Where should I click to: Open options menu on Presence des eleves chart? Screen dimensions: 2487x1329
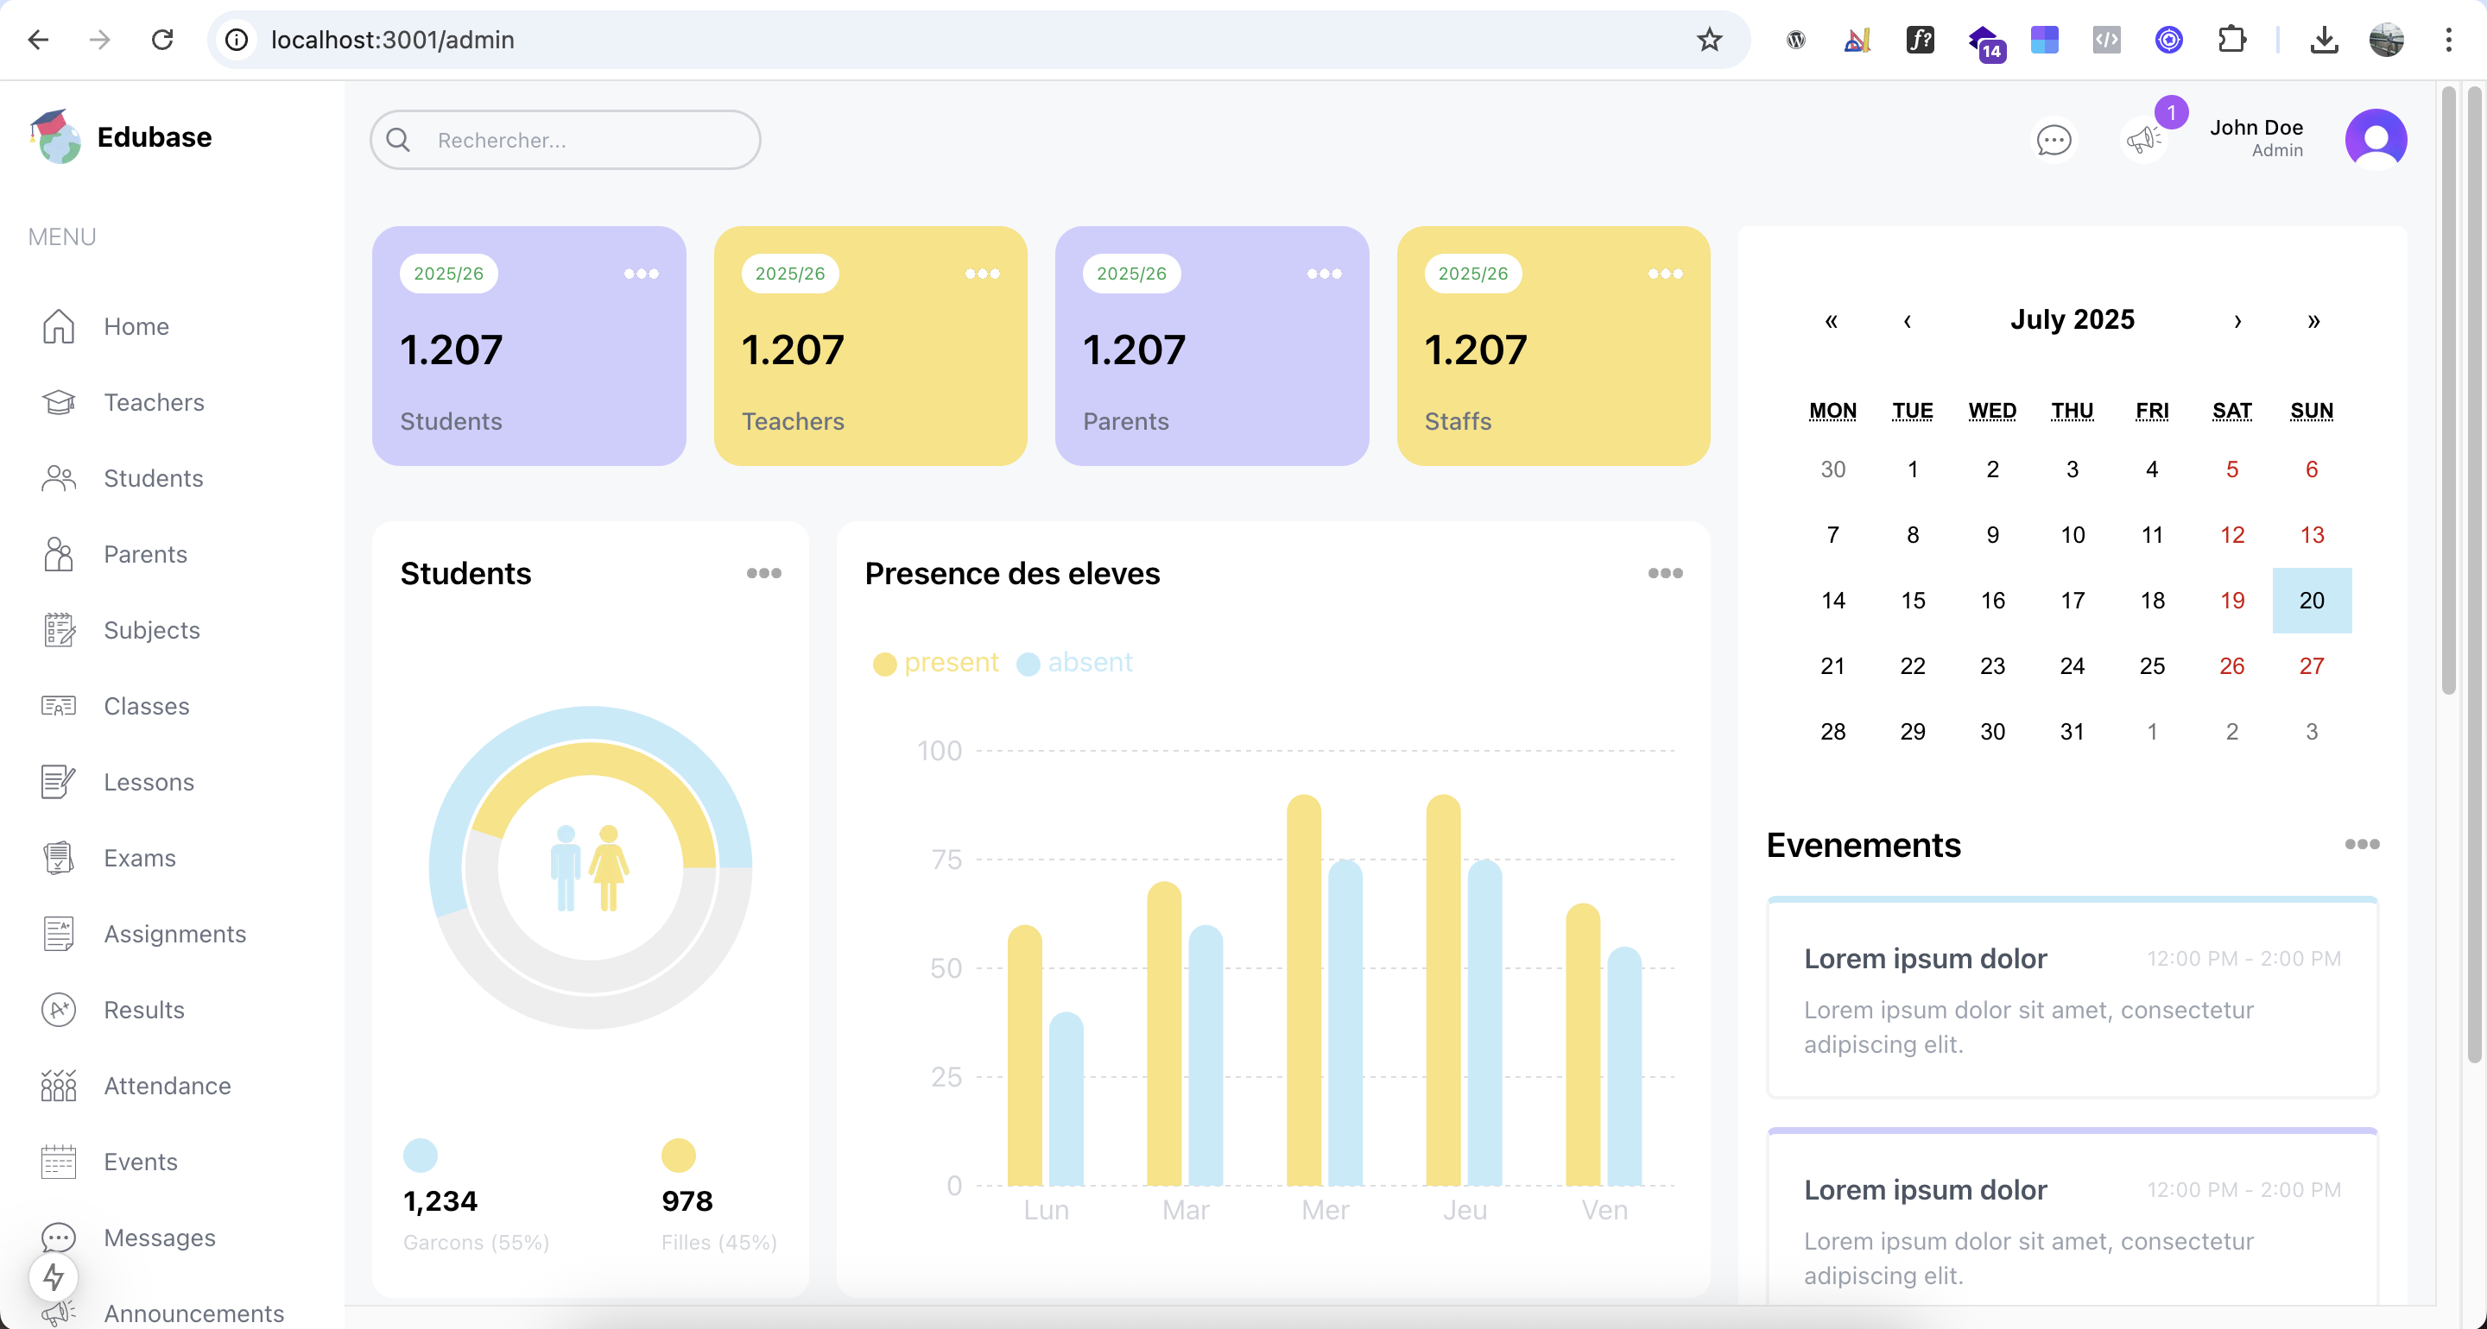click(1664, 573)
